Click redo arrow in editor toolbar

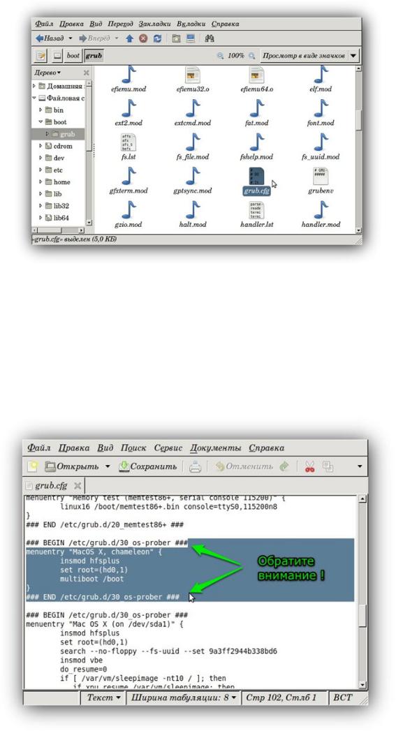(x=284, y=466)
